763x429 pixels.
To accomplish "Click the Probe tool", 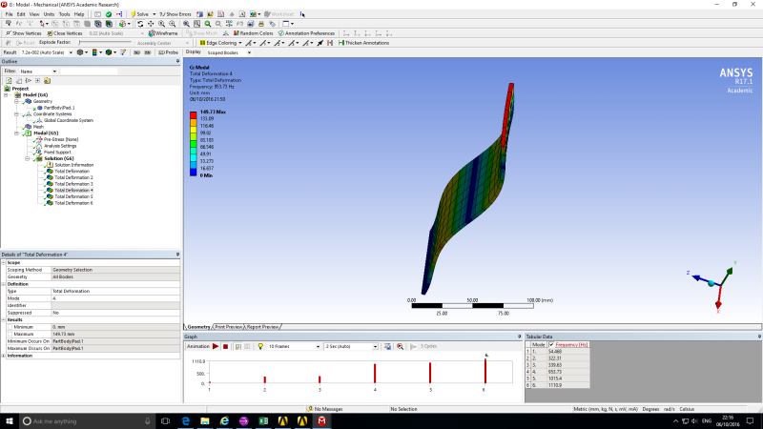I will point(169,52).
